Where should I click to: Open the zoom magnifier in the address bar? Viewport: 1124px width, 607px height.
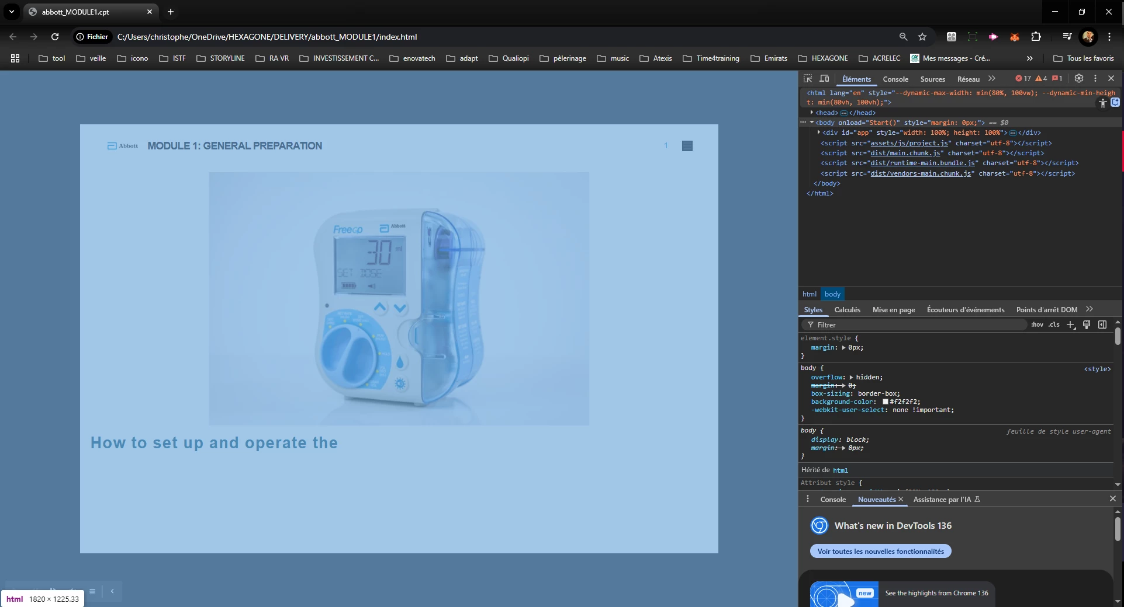(x=903, y=37)
